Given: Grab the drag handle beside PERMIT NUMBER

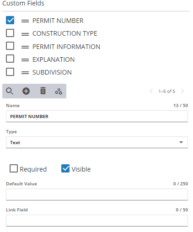Looking at the screenshot, I should (25, 21).
